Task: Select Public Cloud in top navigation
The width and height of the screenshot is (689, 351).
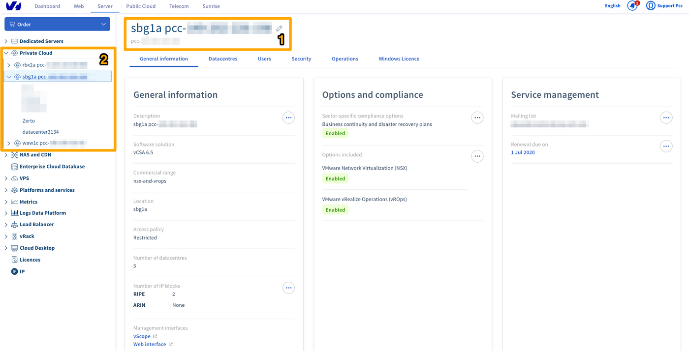Action: click(141, 6)
